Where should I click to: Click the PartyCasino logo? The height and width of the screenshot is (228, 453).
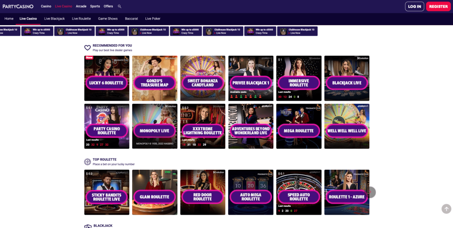pyautogui.click(x=18, y=6)
